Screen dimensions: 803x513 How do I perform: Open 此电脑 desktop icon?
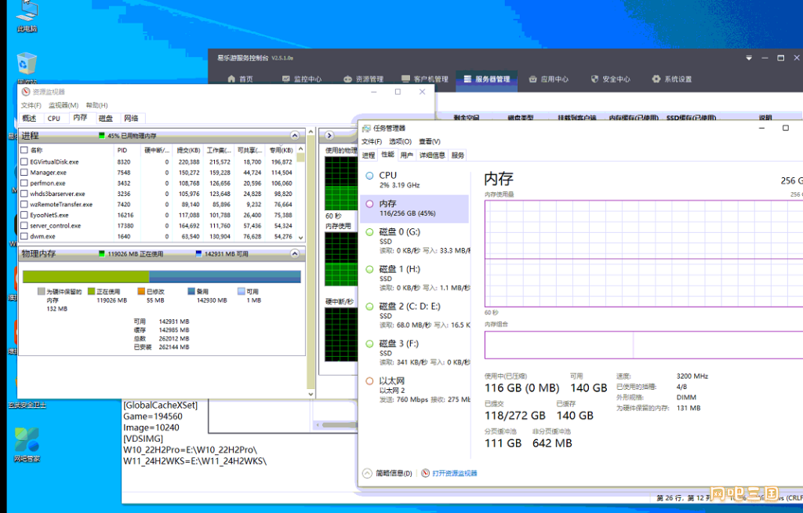(27, 16)
